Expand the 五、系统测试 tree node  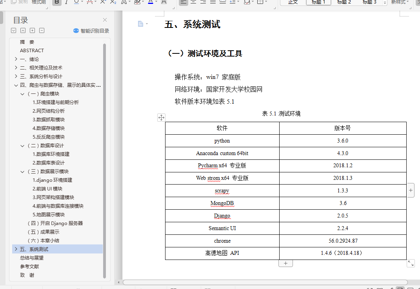tap(16, 249)
